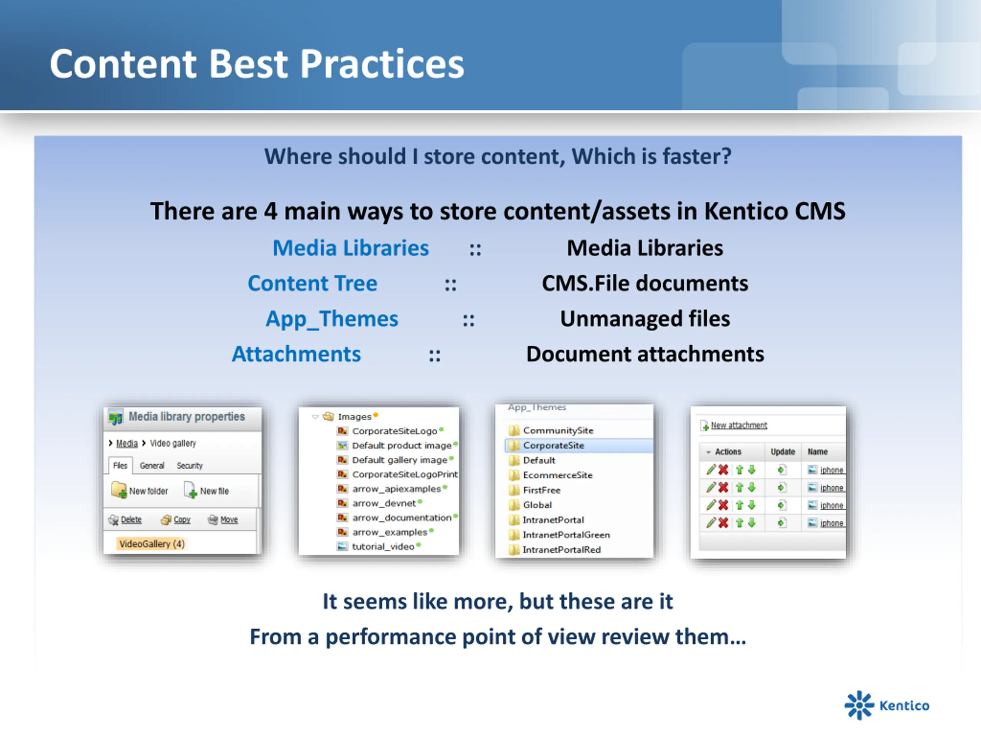Select the FirstFree theme folder

click(x=541, y=490)
